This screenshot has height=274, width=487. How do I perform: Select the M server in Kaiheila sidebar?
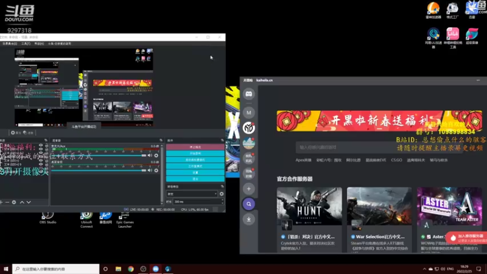tap(249, 113)
